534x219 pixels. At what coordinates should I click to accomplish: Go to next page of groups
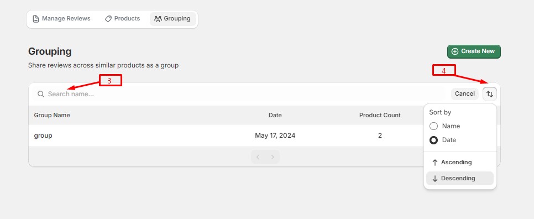[273, 157]
